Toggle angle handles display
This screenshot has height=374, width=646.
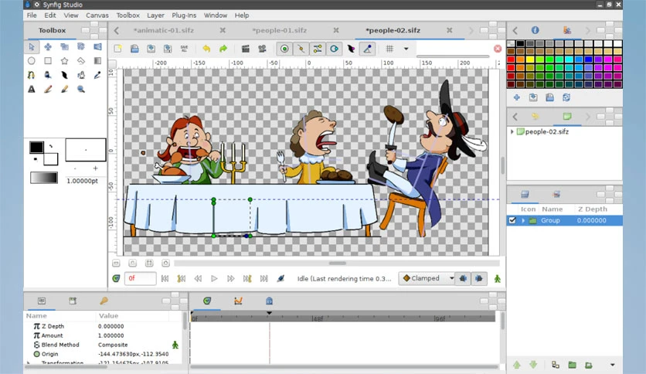point(367,49)
